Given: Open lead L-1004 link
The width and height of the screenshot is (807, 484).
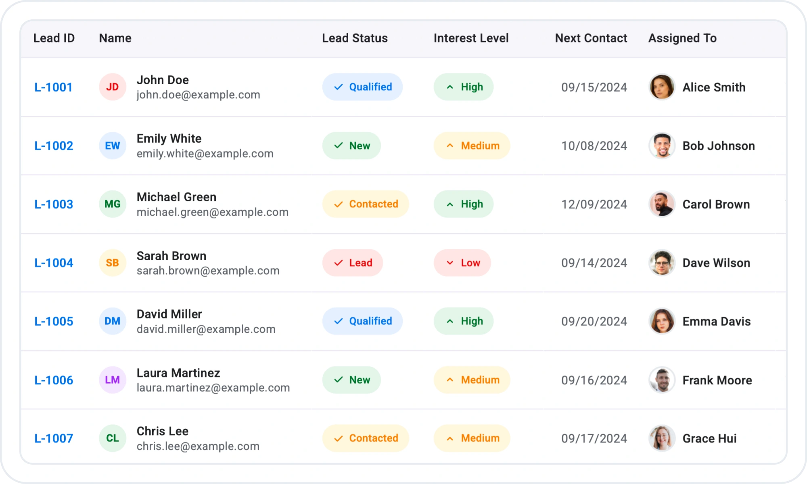Looking at the screenshot, I should point(54,263).
